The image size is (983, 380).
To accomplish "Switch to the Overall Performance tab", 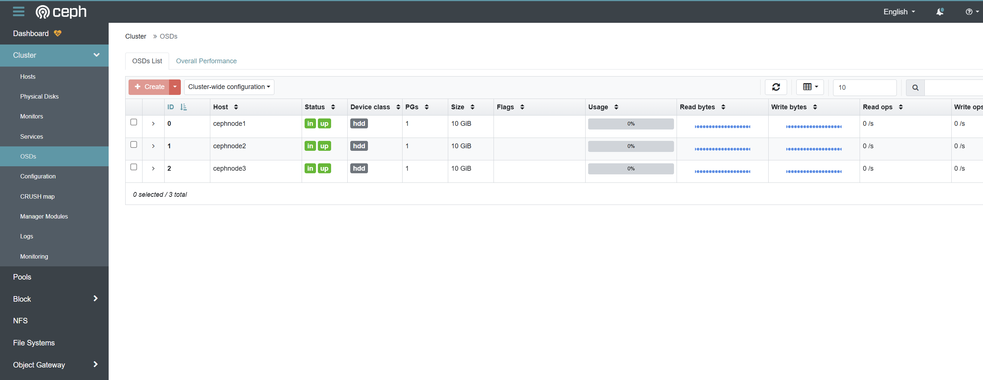I will point(206,61).
